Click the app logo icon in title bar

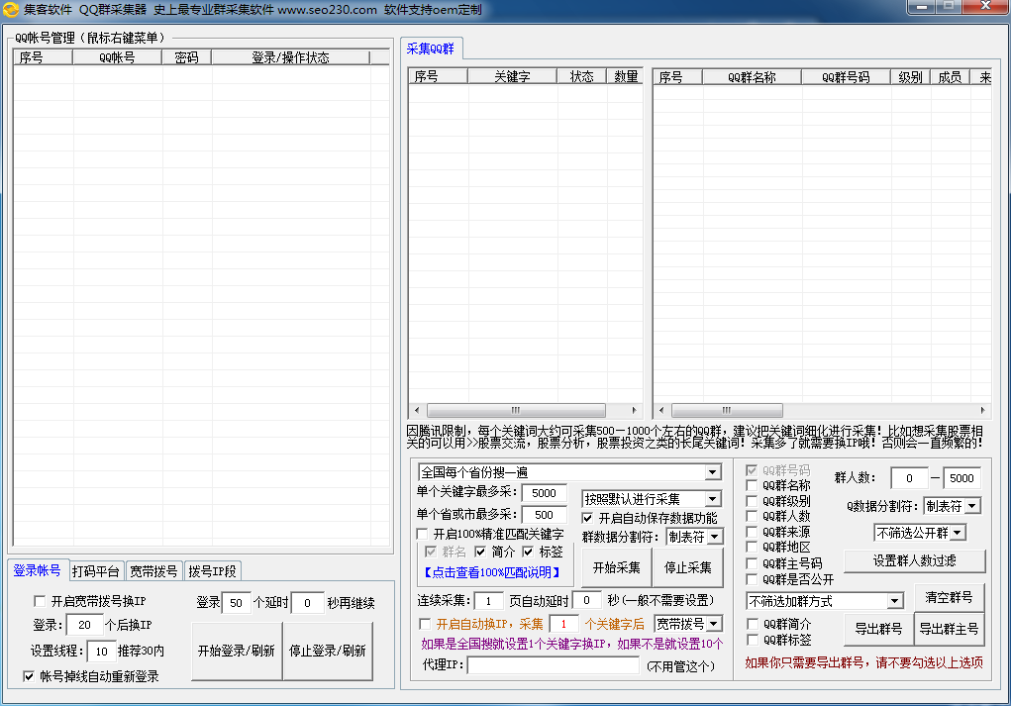pos(12,9)
